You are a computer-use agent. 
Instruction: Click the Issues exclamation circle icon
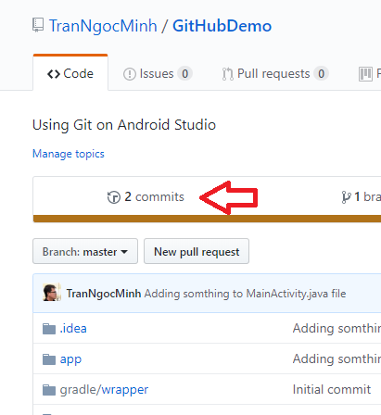click(130, 74)
